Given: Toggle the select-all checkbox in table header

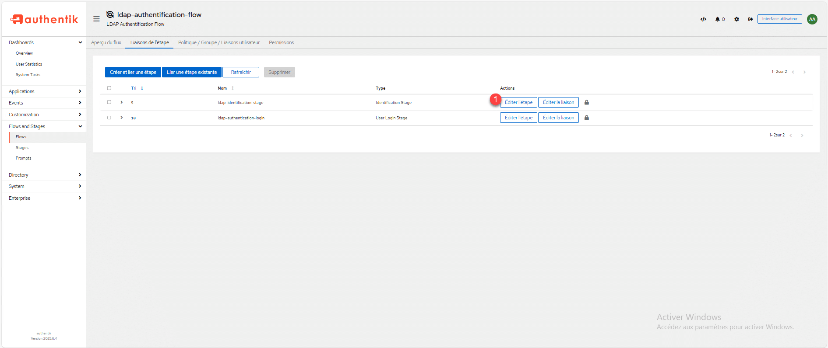Looking at the screenshot, I should point(109,88).
